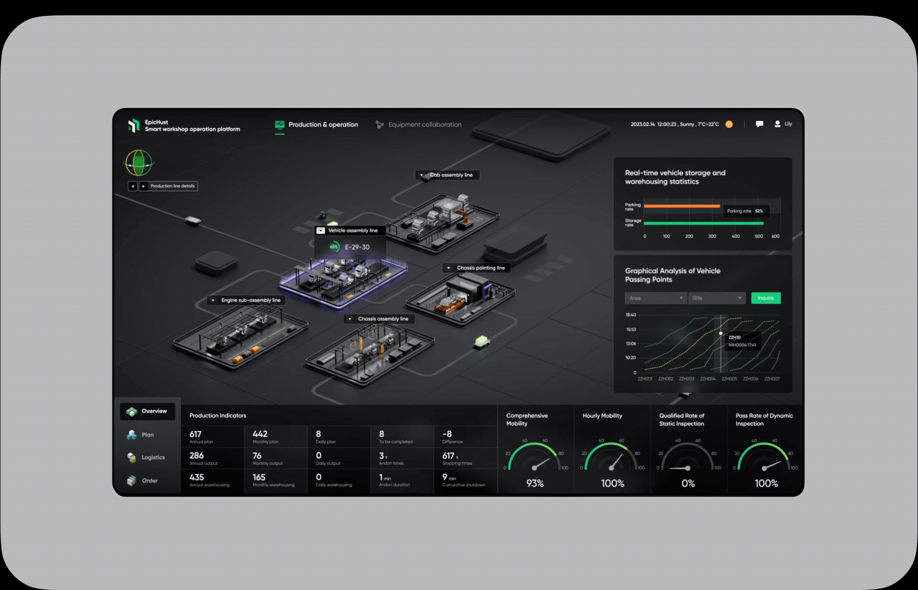The width and height of the screenshot is (918, 590).
Task: Click the orange Parking rate bar
Action: coord(682,206)
